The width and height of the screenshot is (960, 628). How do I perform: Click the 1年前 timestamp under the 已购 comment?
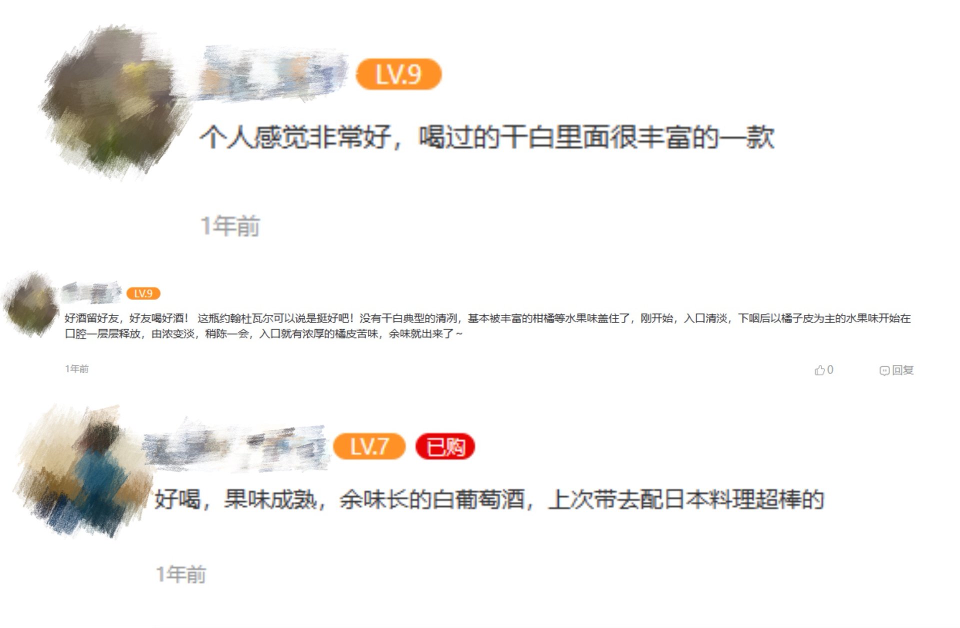[181, 574]
